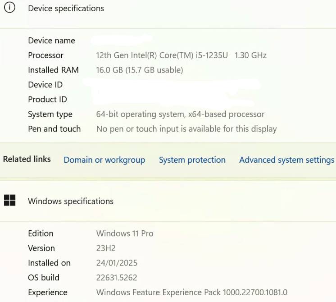Click the Product ID label
336x302 pixels.
47,100
